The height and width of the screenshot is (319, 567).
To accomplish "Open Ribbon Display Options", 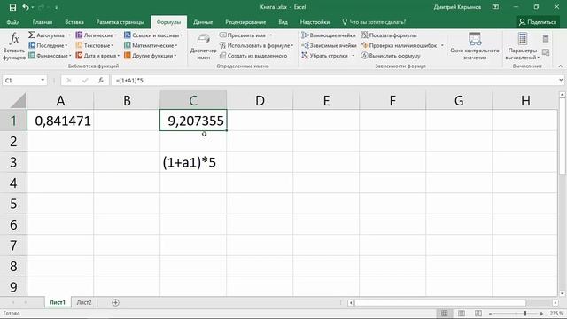I will point(495,7).
